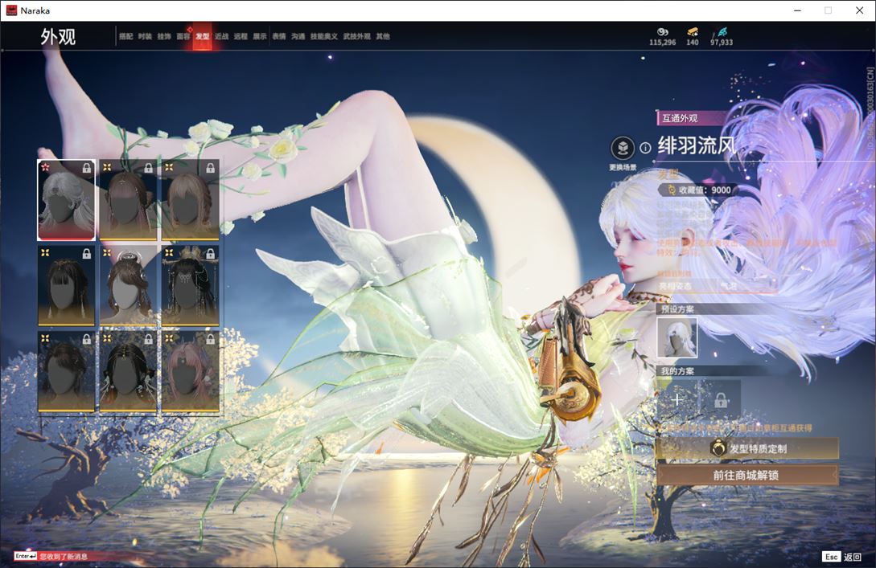Choose the black hair with gold chain ornaments thumbnail
The width and height of the screenshot is (876, 568).
click(128, 372)
